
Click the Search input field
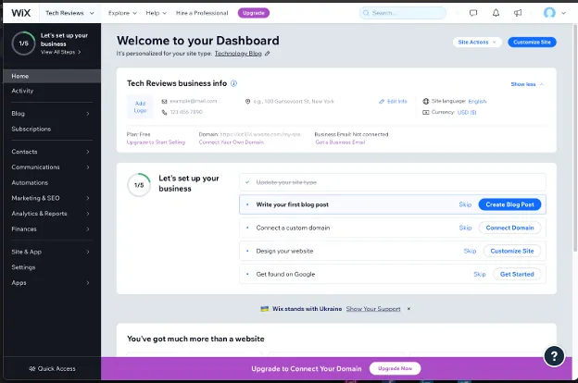pos(403,13)
